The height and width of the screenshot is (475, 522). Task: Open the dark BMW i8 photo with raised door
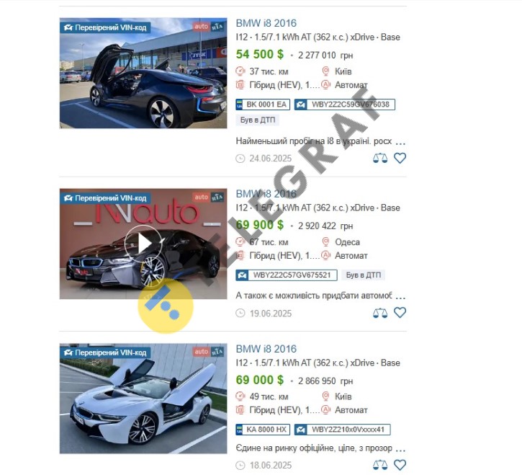click(x=143, y=73)
